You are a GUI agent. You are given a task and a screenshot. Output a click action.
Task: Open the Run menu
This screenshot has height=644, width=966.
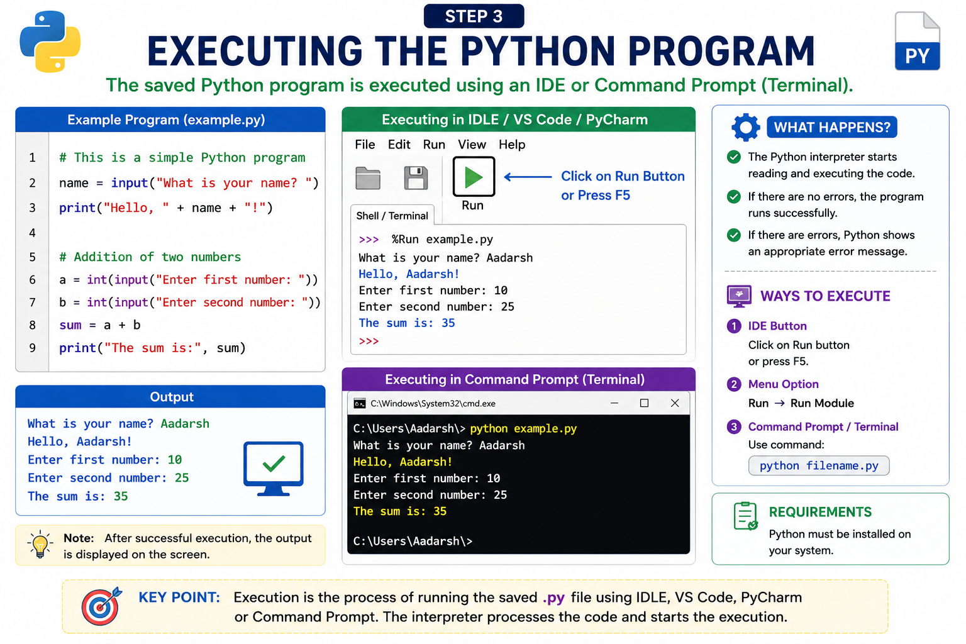click(434, 145)
